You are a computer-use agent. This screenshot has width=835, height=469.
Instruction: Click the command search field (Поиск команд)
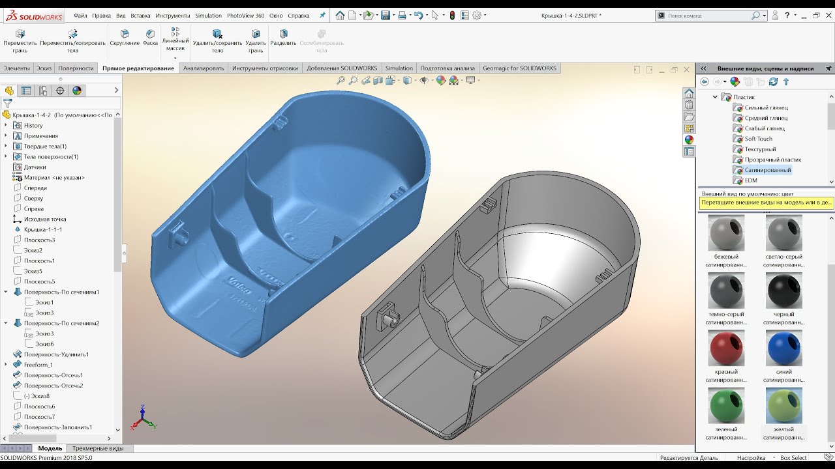[710, 16]
